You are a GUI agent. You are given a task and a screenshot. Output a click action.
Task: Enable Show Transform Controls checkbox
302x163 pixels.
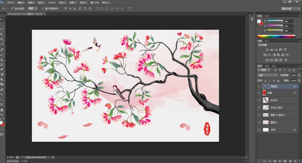(x=43, y=8)
